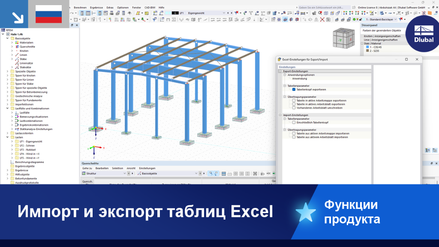This screenshot has height=247, width=439.
Task: Select LF2 - Schnee in navigator
Action: tap(27, 146)
